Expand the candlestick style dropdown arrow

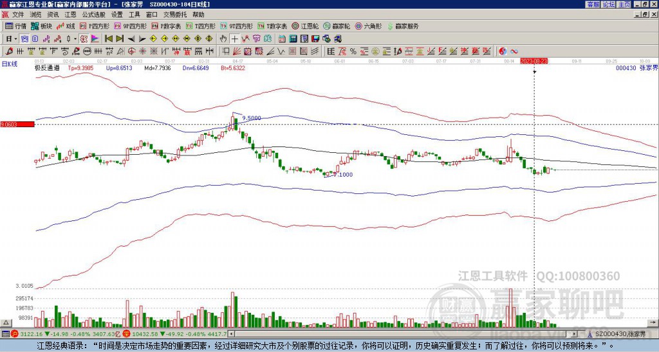click(75, 39)
